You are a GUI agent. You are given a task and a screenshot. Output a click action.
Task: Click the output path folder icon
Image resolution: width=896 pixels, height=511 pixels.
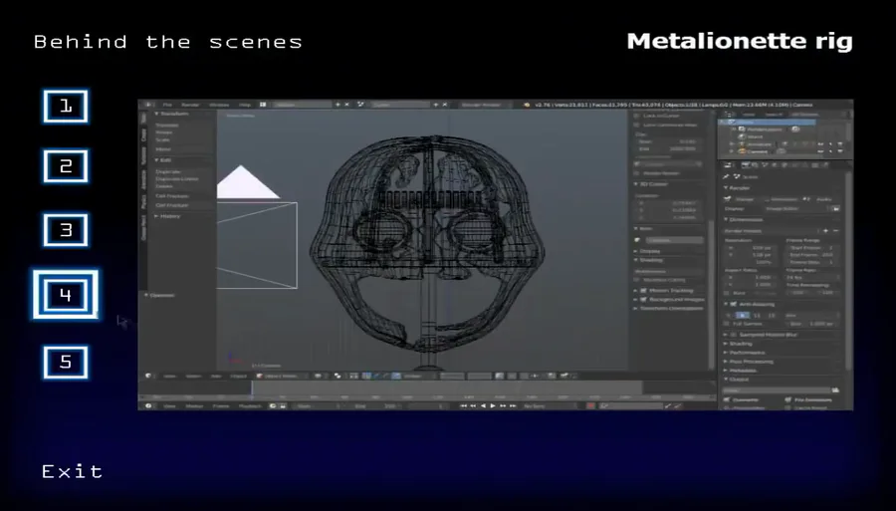pos(835,389)
